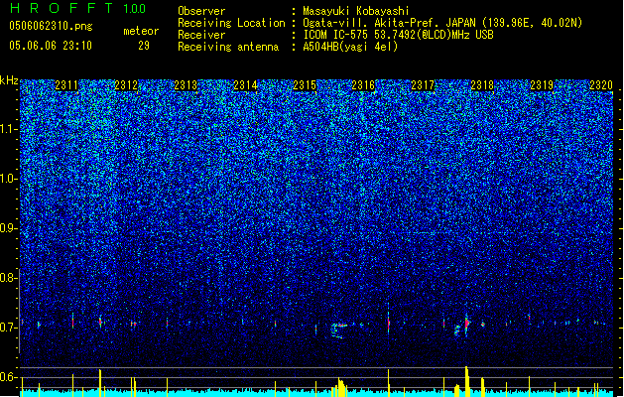Click observer name Masayuki Kobayashi

click(x=356, y=11)
